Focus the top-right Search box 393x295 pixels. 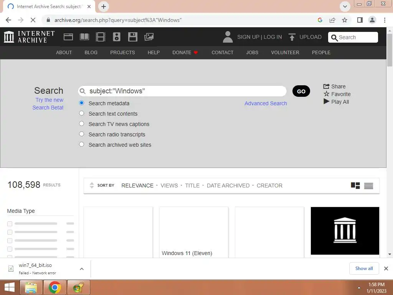click(353, 37)
